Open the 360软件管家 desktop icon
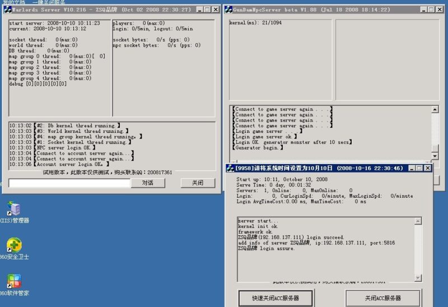The height and width of the screenshot is (307, 448). click(13, 281)
